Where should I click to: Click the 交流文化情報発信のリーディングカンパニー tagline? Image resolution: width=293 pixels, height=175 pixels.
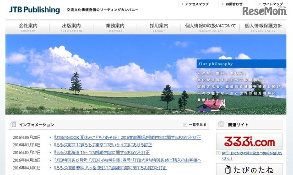coord(103,10)
